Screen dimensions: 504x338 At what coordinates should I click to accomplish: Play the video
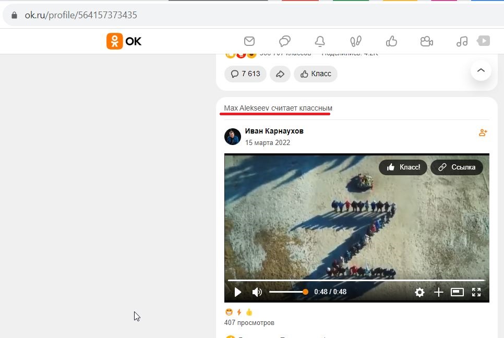point(238,292)
